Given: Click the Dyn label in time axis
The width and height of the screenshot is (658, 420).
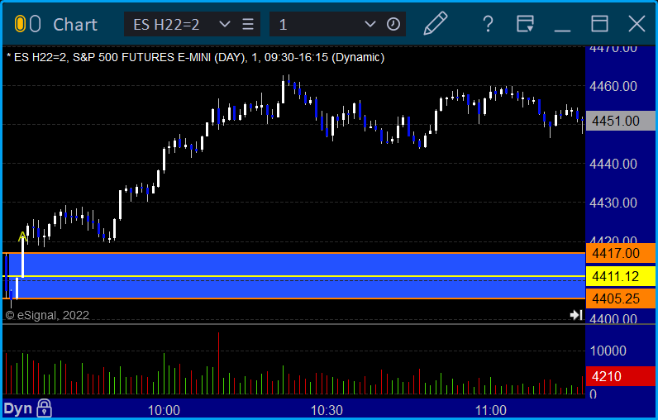Looking at the screenshot, I should pos(17,408).
